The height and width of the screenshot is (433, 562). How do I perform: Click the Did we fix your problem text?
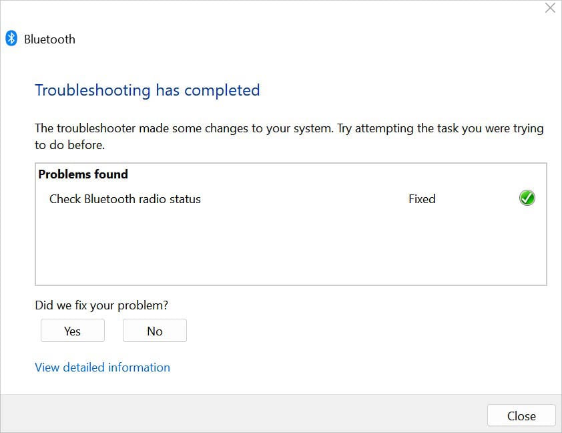[x=101, y=305]
